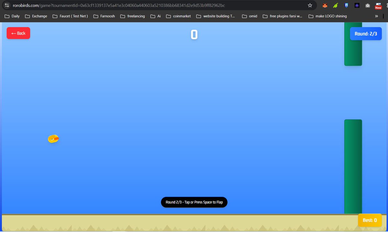Click the rorobirds.com URL in address bar

pos(119,6)
